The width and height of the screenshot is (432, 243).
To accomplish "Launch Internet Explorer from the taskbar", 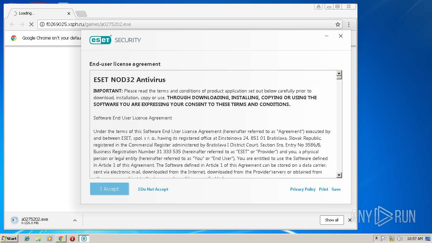I will point(27,239).
